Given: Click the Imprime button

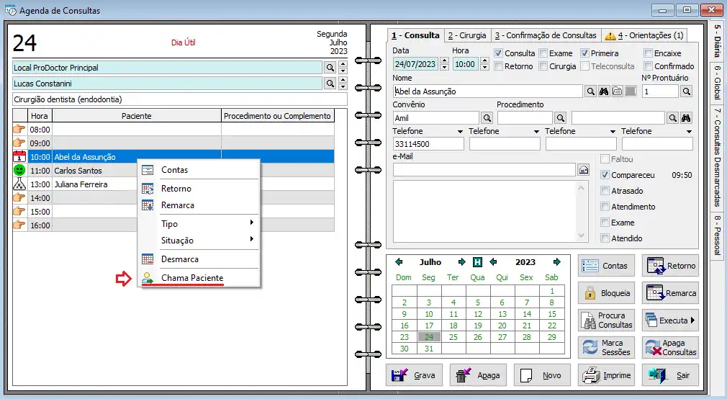Looking at the screenshot, I should click(607, 375).
